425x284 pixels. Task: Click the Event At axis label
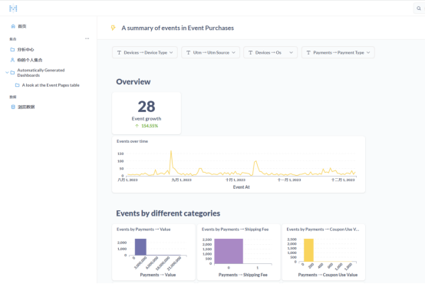pos(241,187)
